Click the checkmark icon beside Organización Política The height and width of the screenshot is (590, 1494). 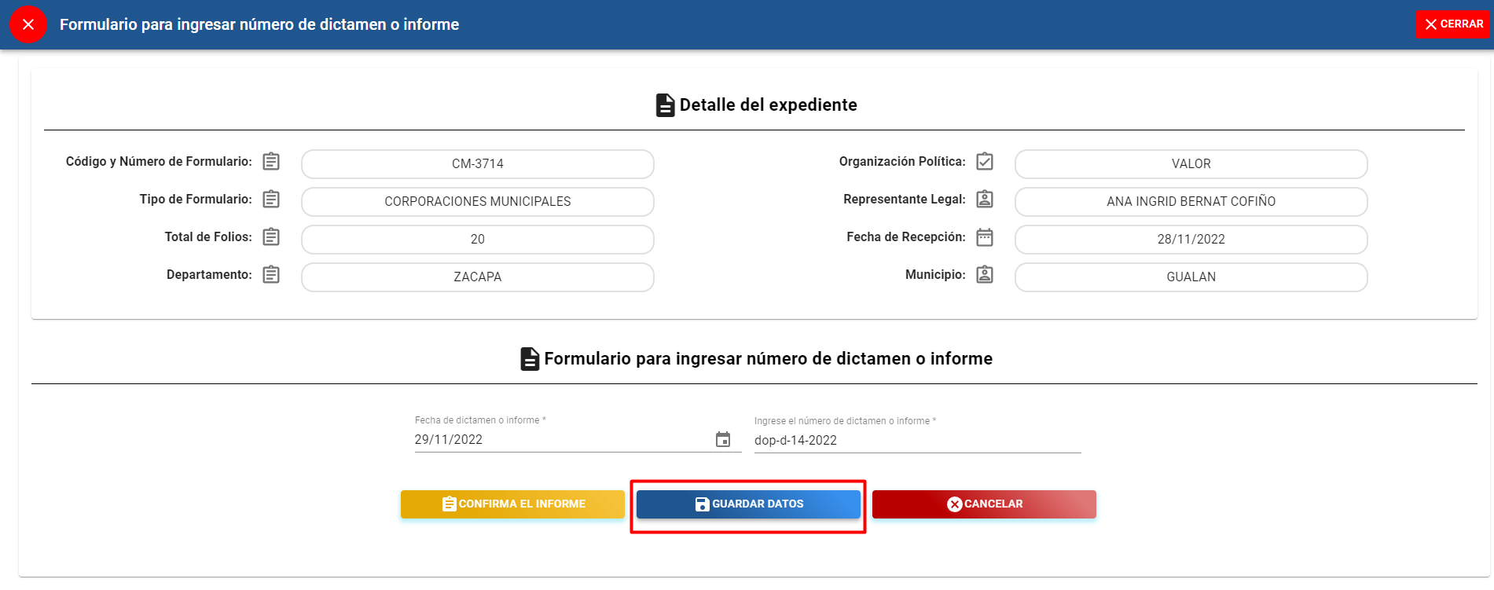pos(985,162)
